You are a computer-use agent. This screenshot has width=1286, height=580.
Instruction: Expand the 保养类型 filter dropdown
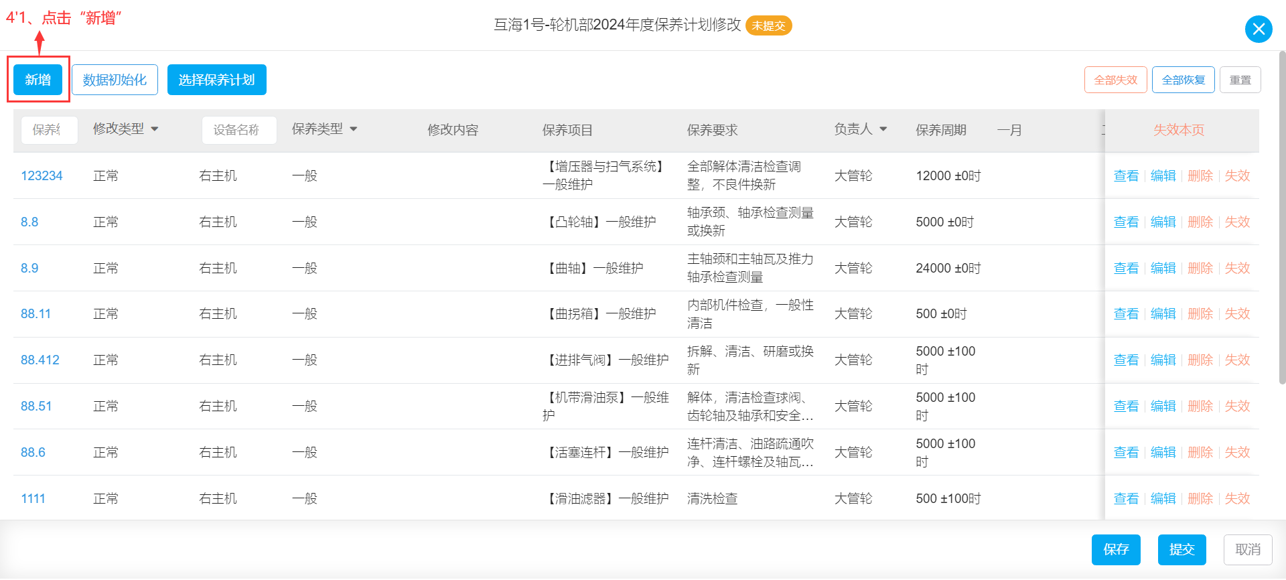click(x=354, y=129)
